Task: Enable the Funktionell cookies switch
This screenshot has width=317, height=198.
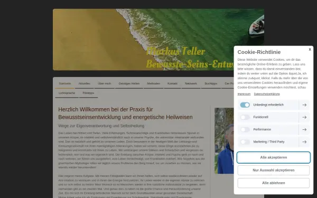Action: [245, 117]
